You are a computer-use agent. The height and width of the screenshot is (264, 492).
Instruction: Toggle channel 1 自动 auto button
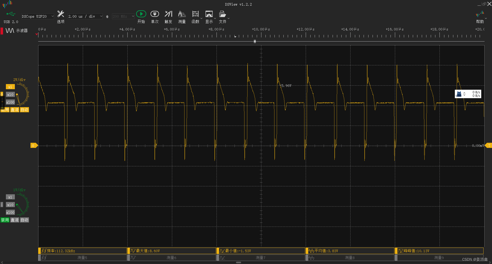click(24, 220)
